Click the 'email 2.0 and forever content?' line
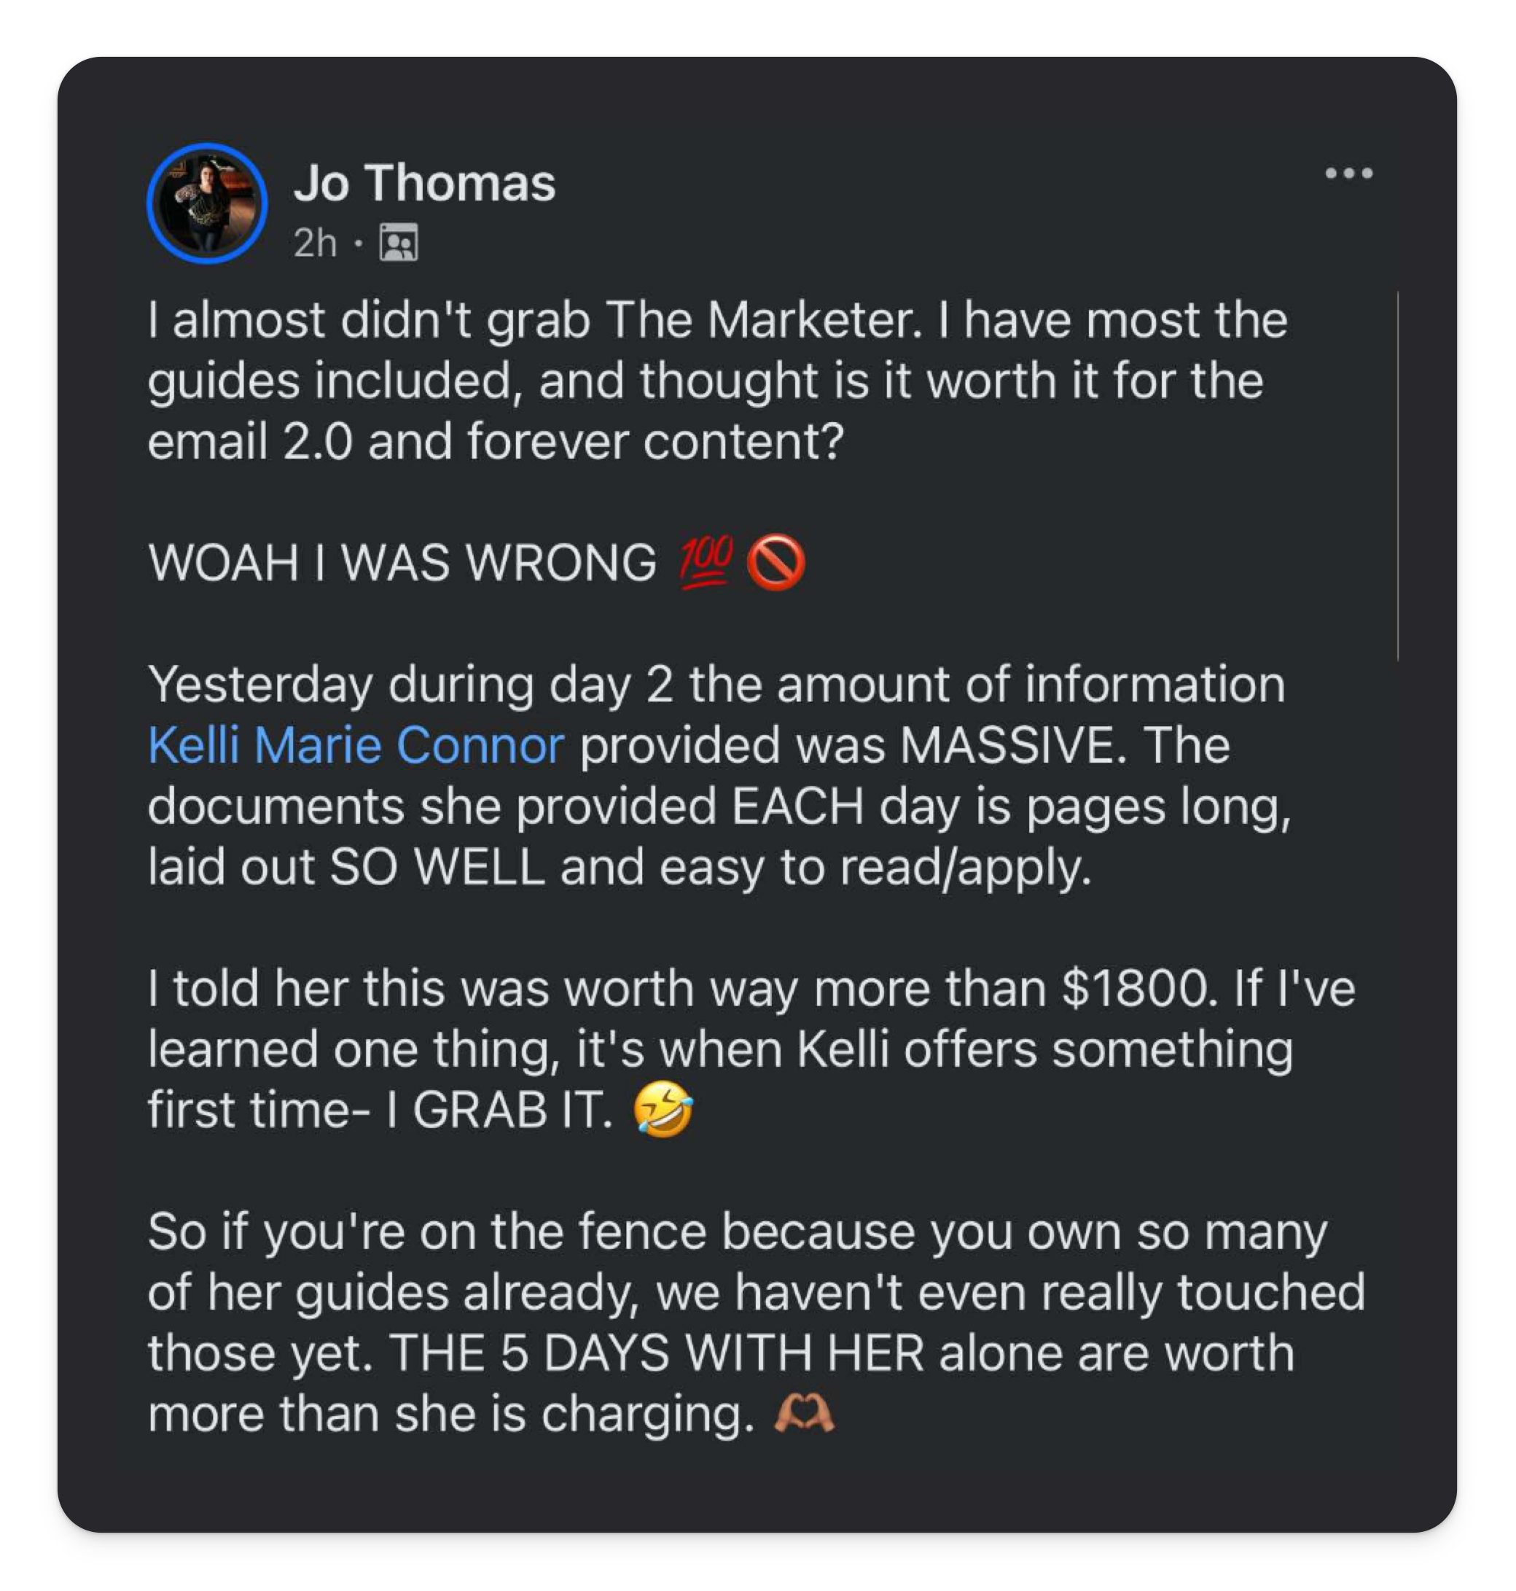Viewport: 1516px width, 1591px height. point(495,441)
